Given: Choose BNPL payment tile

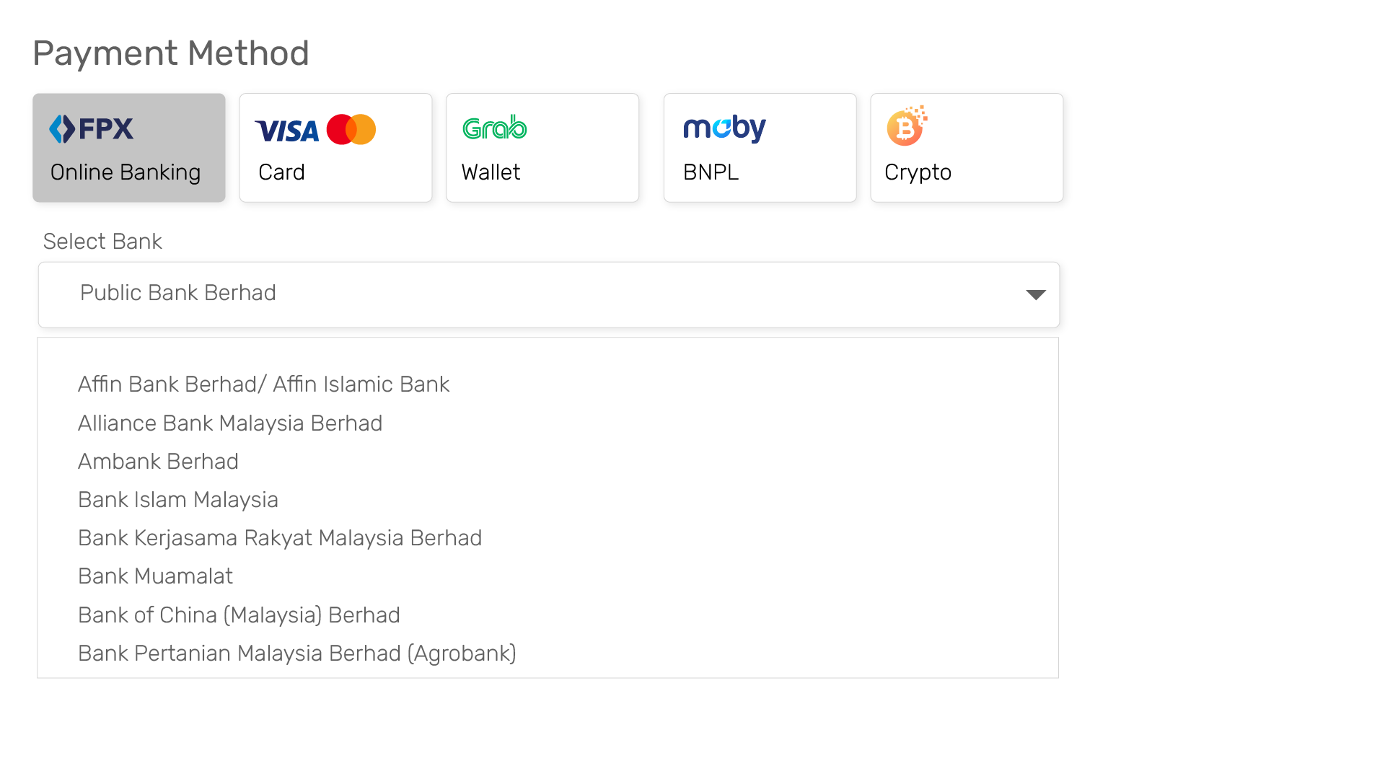Looking at the screenshot, I should tap(760, 148).
